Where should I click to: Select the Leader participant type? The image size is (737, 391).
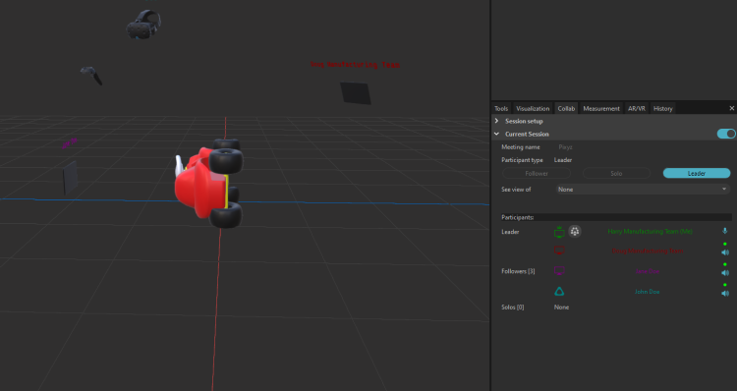697,174
